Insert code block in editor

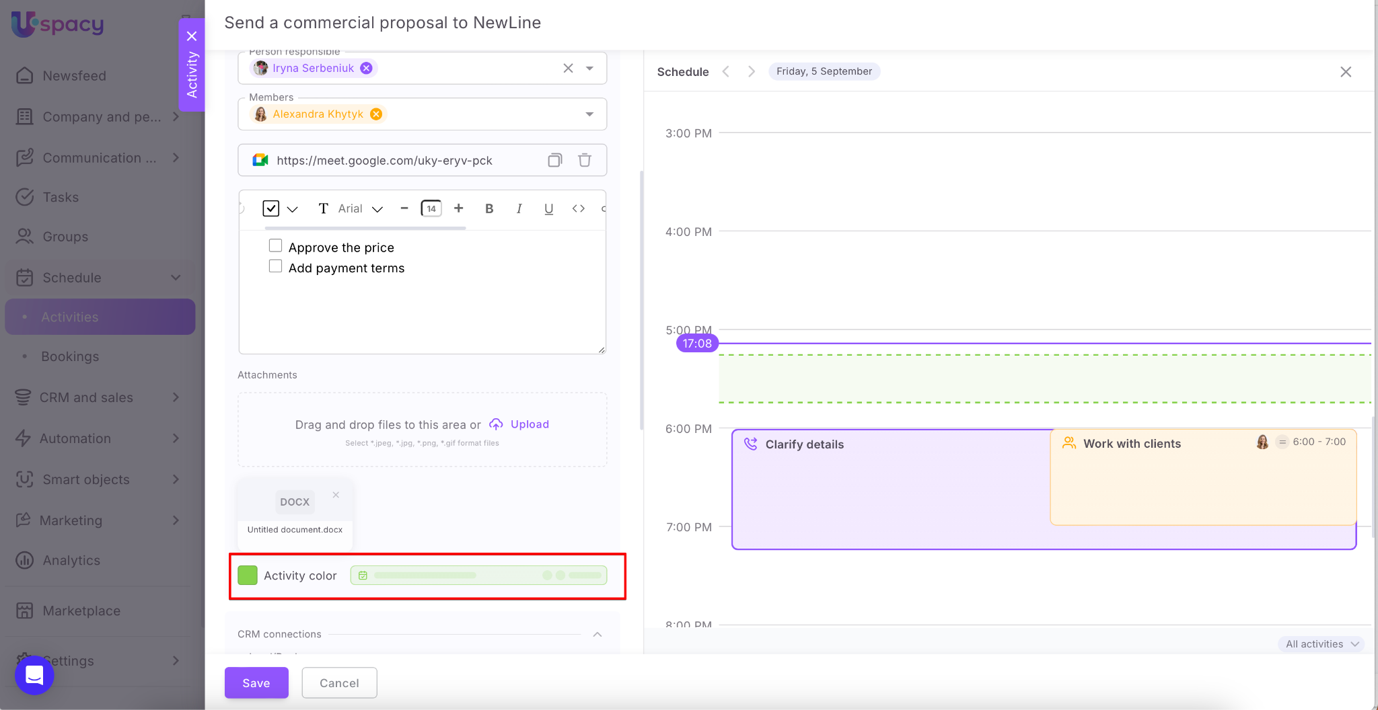(x=578, y=208)
